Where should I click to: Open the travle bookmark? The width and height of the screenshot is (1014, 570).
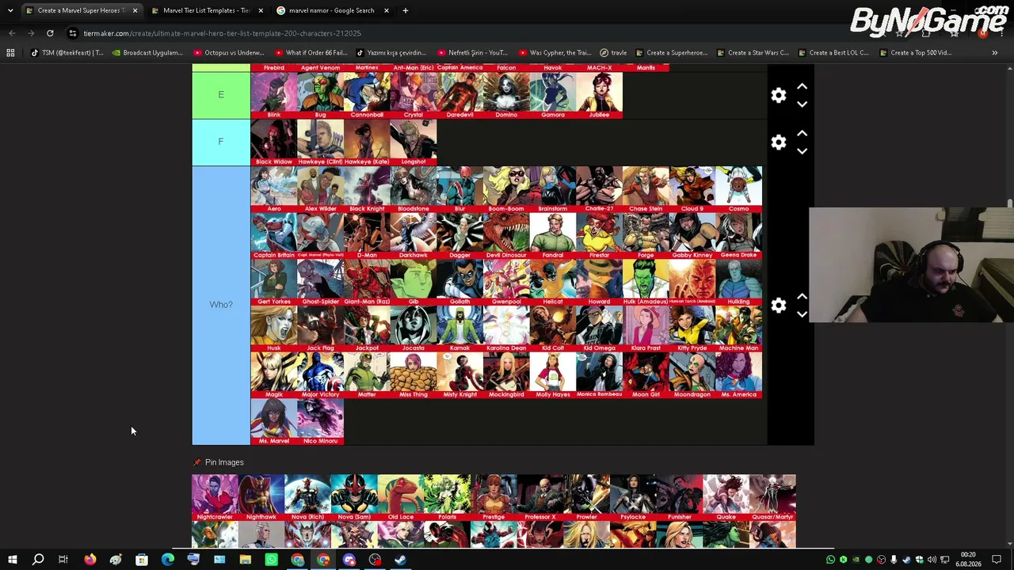613,53
